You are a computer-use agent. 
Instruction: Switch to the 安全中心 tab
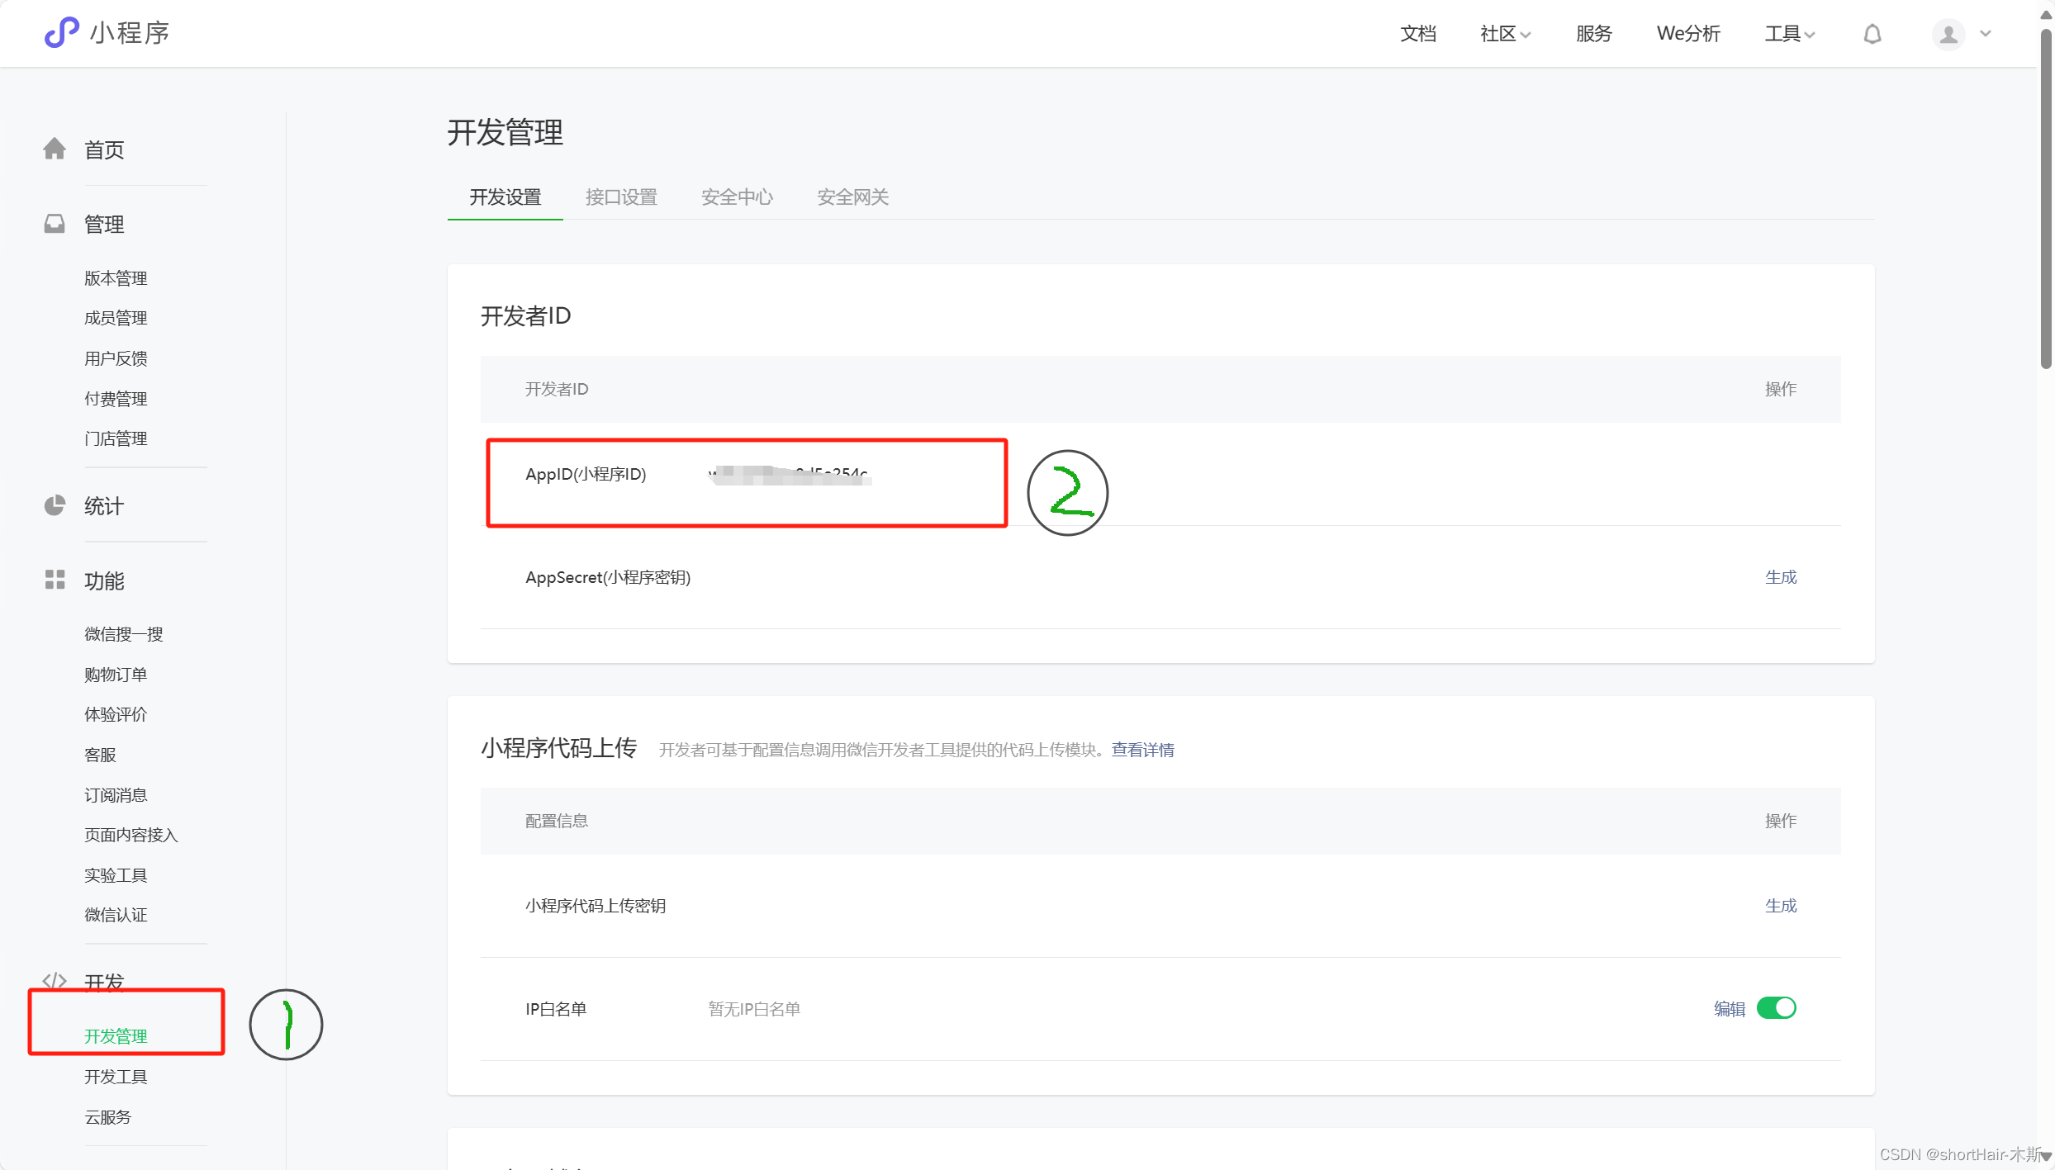(x=737, y=197)
